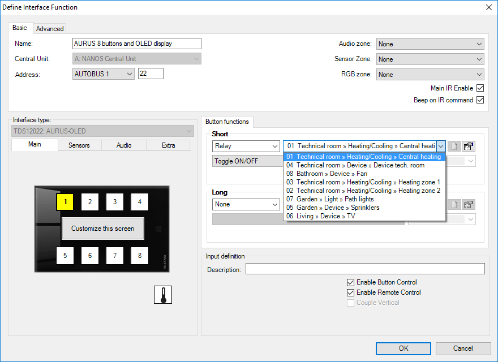This screenshot has height=362, width=498.
Task: Open the Sensors tab
Action: [79, 145]
